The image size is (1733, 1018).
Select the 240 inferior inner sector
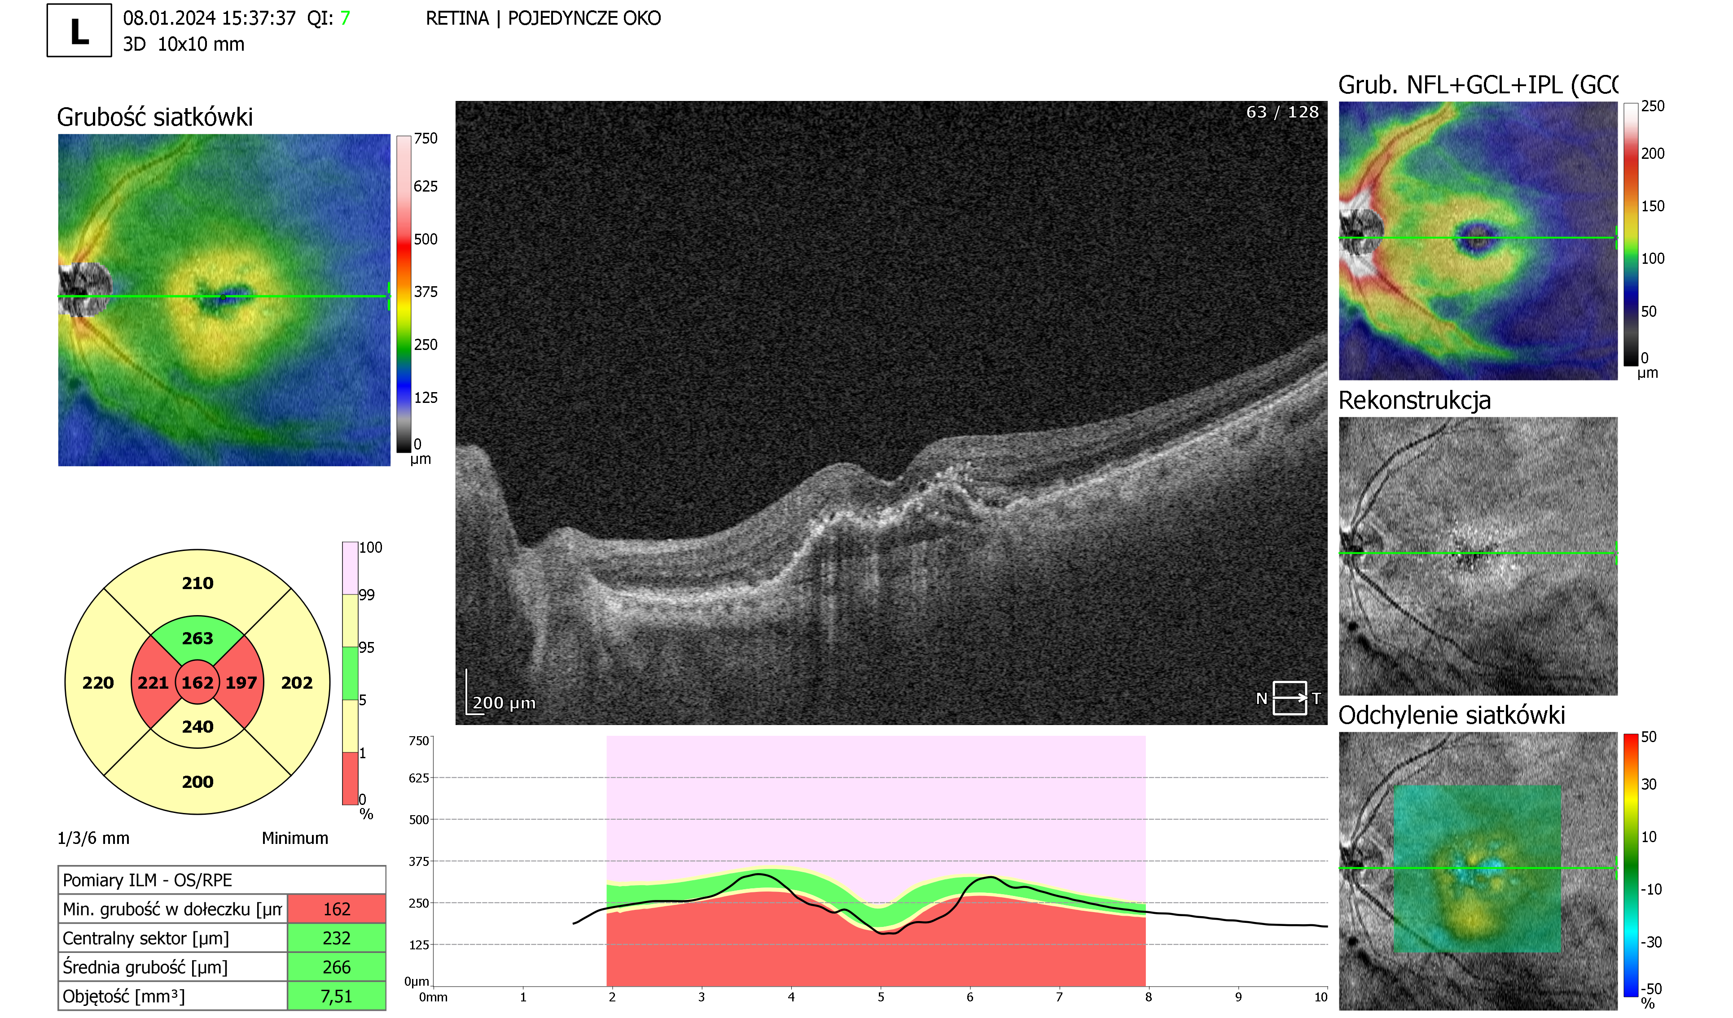point(197,726)
